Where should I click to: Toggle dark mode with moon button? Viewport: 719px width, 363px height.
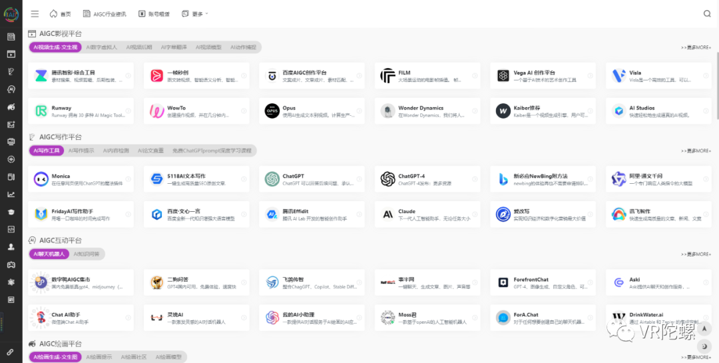point(704,346)
